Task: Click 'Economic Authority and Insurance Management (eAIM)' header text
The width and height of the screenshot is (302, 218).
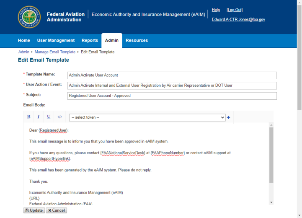Action: 148,14
